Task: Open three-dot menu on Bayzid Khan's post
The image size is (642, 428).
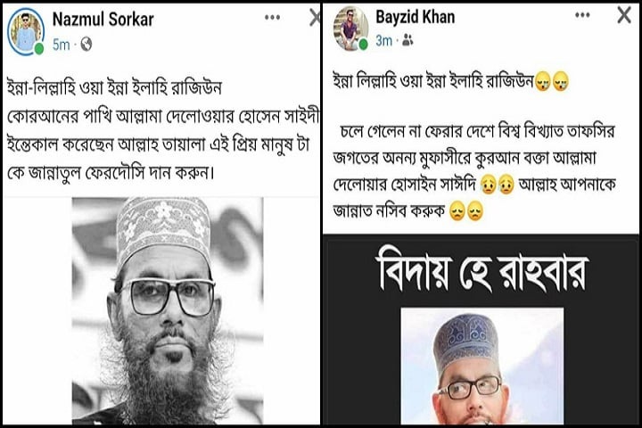Action: [x=582, y=15]
